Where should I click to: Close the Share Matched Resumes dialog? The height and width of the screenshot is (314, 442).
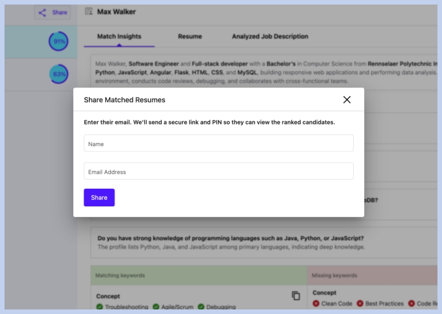coord(347,100)
